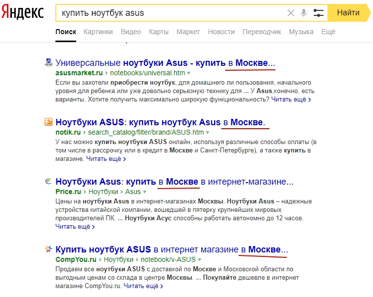The height and width of the screenshot is (297, 373).
Task: Switch to the Картинки tab
Action: click(x=98, y=32)
